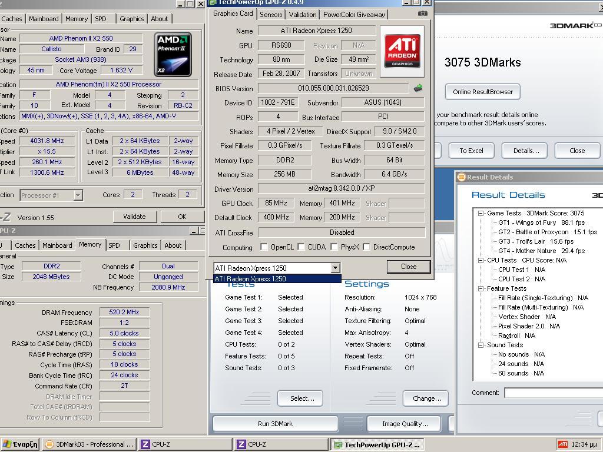Select 60 sounds tree item
Image resolution: width=603 pixels, height=452 pixels.
[x=521, y=373]
